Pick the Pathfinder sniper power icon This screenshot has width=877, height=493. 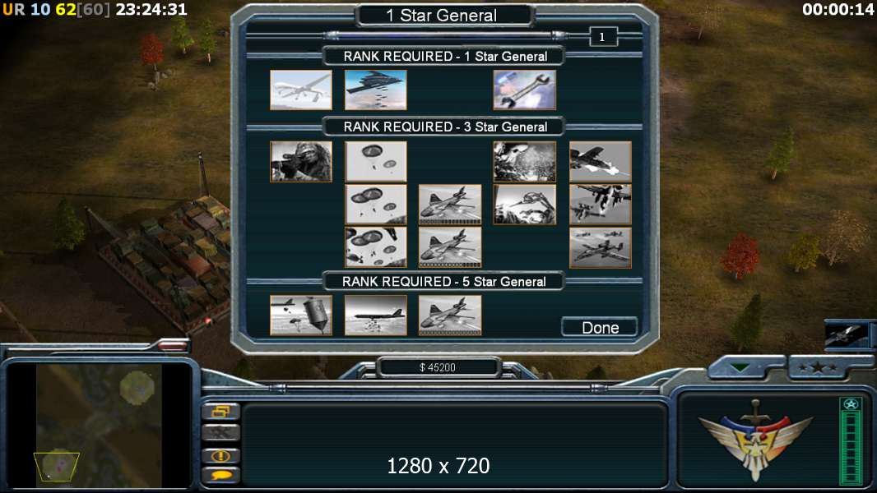click(x=301, y=161)
